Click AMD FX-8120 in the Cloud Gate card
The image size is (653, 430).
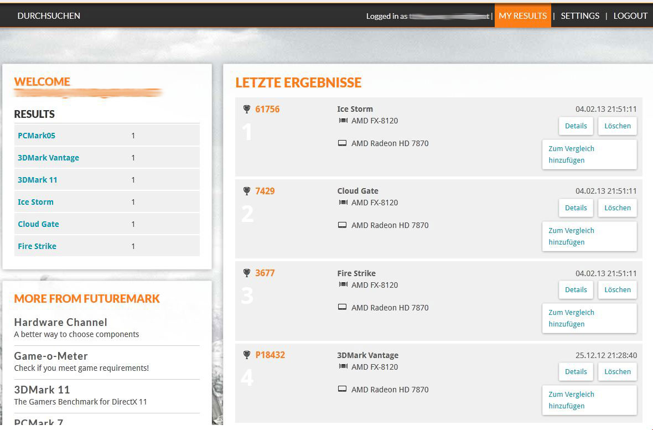[375, 203]
